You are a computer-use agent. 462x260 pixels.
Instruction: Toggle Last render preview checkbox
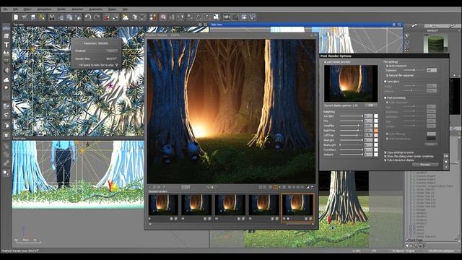point(326,62)
